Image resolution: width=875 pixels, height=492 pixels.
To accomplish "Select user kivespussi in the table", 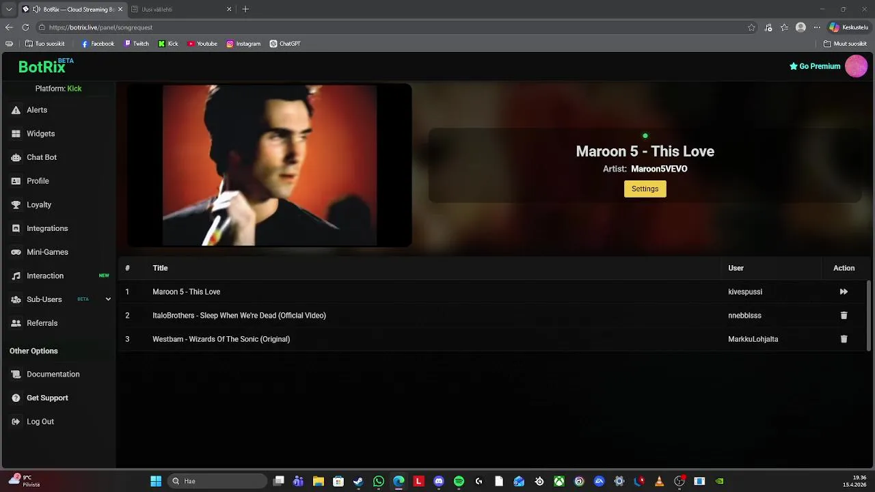I will [745, 292].
